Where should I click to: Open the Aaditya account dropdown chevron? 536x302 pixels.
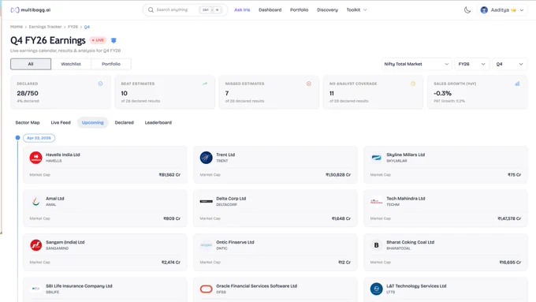point(522,10)
